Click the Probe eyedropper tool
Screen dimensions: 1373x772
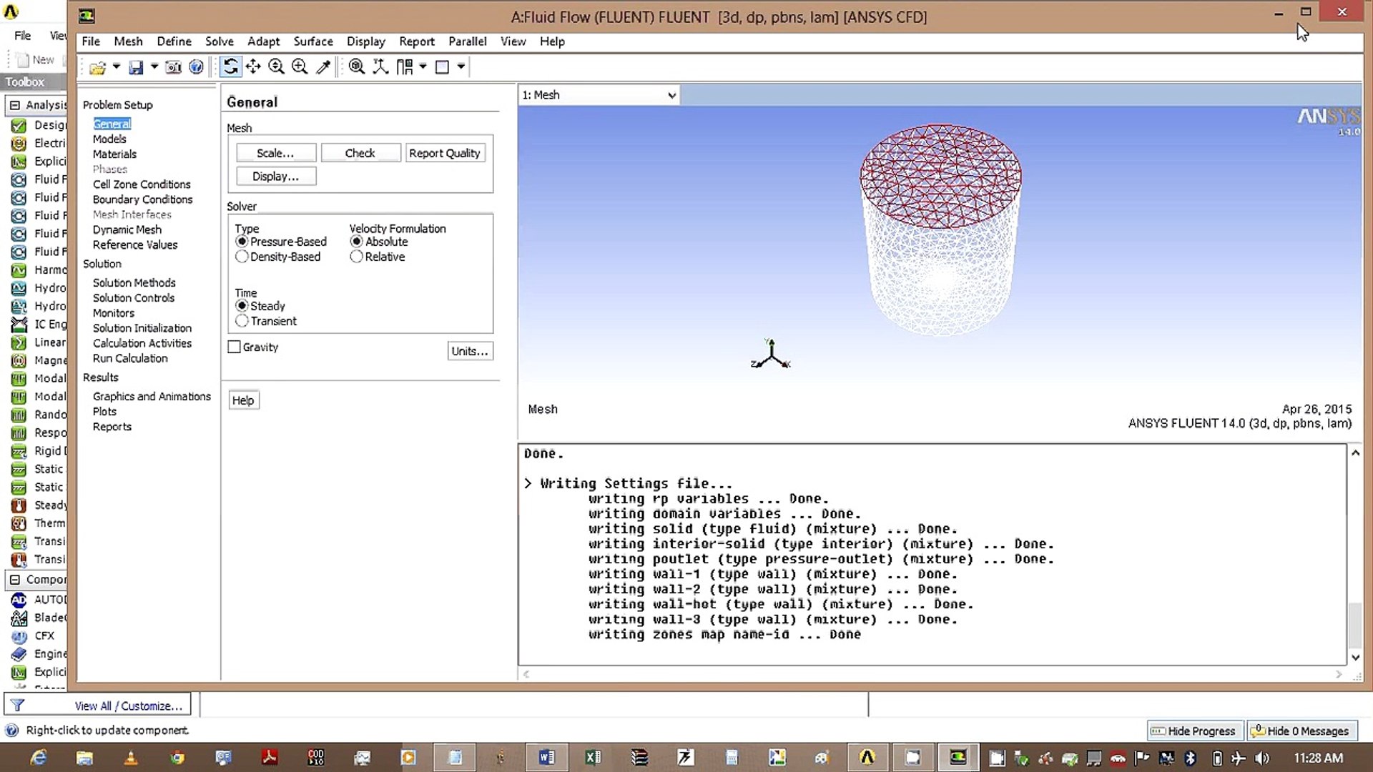(323, 67)
